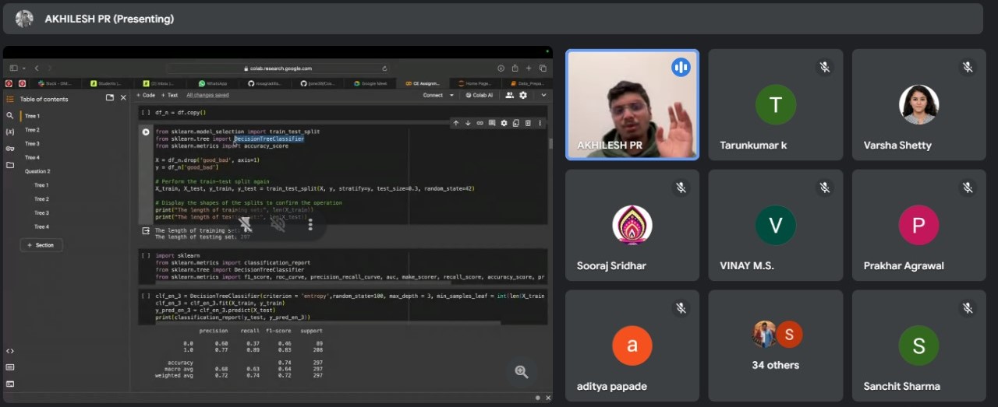The width and height of the screenshot is (998, 407).
Task: Click the browser share icon
Action: click(515, 68)
